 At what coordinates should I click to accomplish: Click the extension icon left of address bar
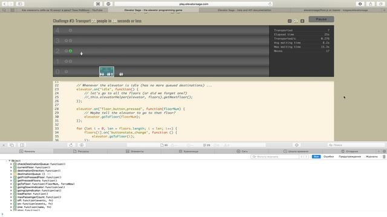(x=98, y=4)
